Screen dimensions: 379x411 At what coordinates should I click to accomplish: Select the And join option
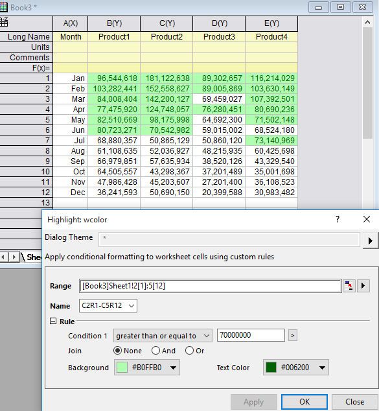click(155, 351)
